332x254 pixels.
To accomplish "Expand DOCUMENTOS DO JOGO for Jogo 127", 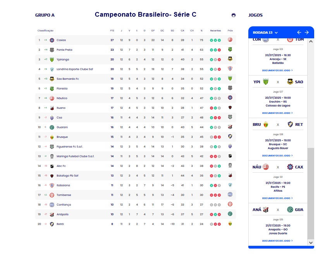I will point(277,113).
